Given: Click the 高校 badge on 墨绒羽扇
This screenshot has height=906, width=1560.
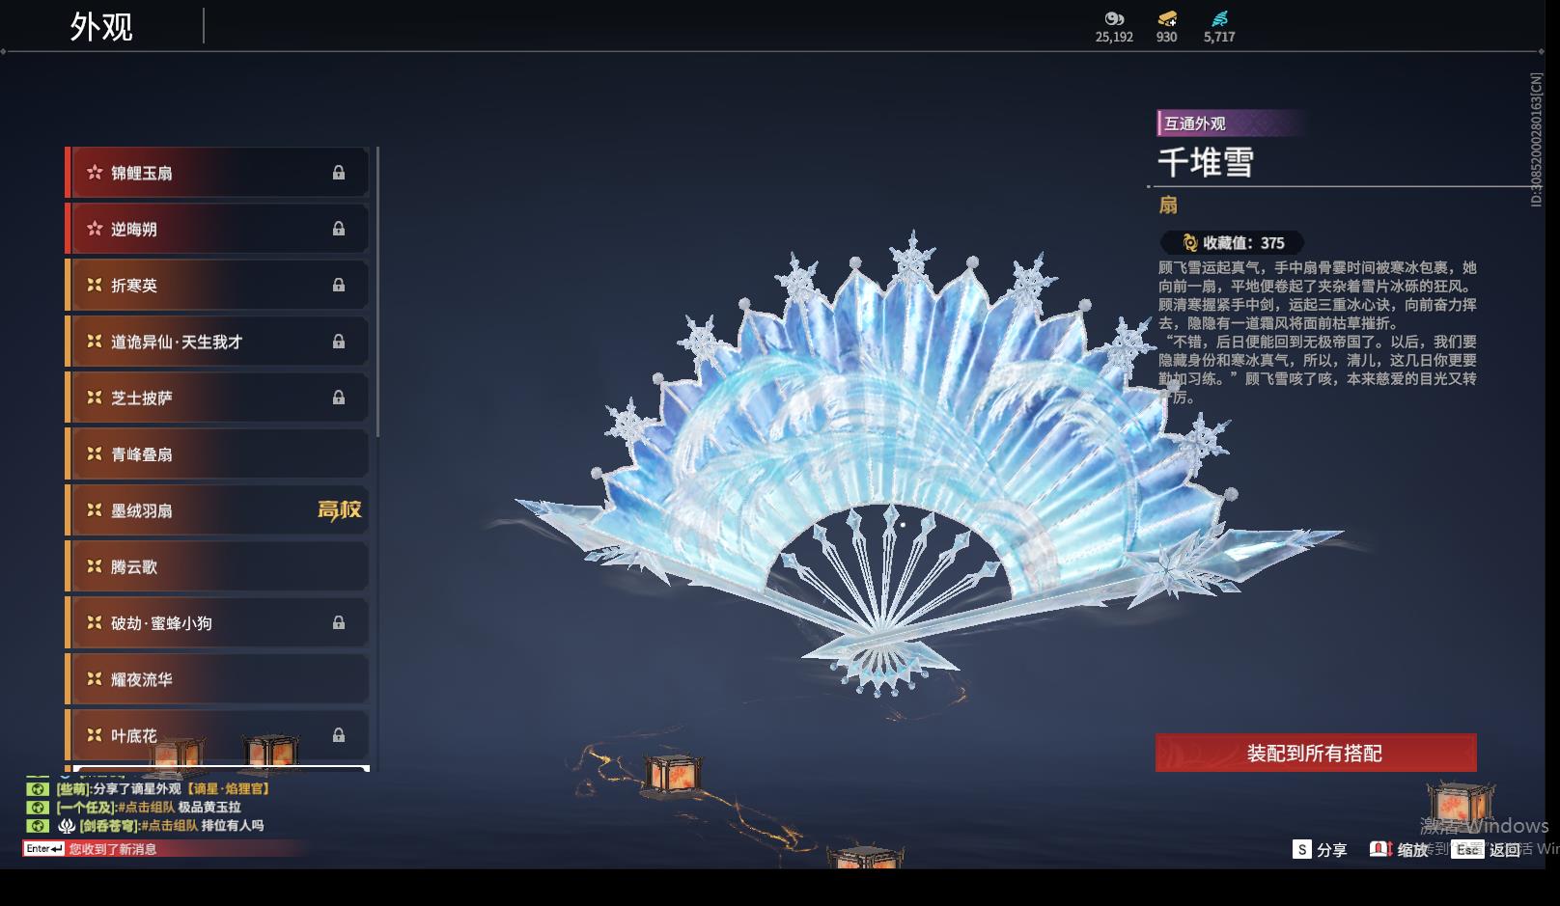Looking at the screenshot, I should click(x=340, y=509).
